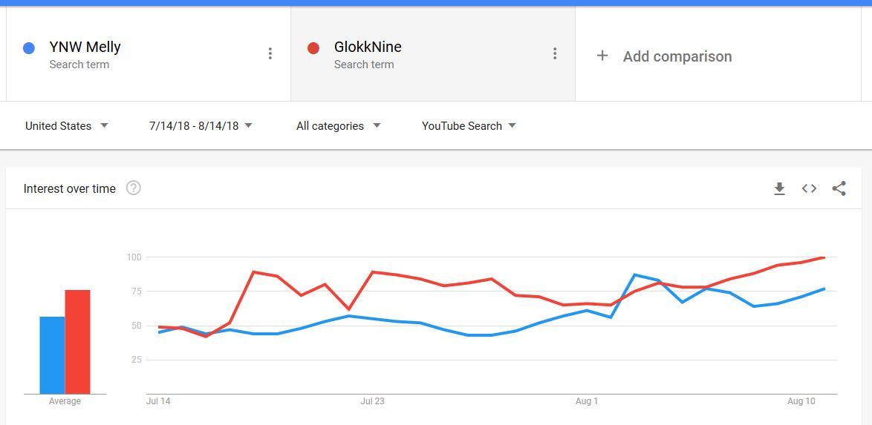Click the plus icon to add comparison
The image size is (872, 425).
point(602,56)
